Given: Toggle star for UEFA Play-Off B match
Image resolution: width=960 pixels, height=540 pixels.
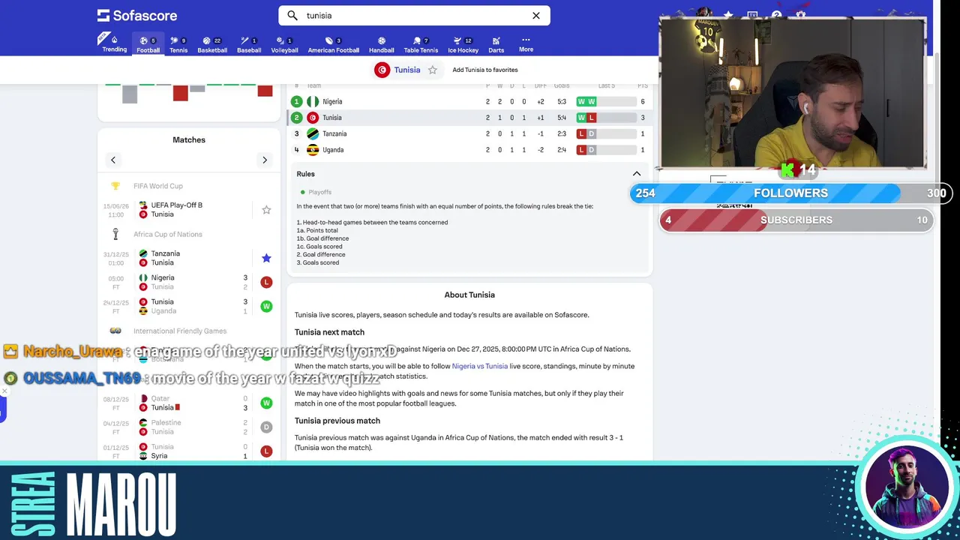Looking at the screenshot, I should pos(266,210).
